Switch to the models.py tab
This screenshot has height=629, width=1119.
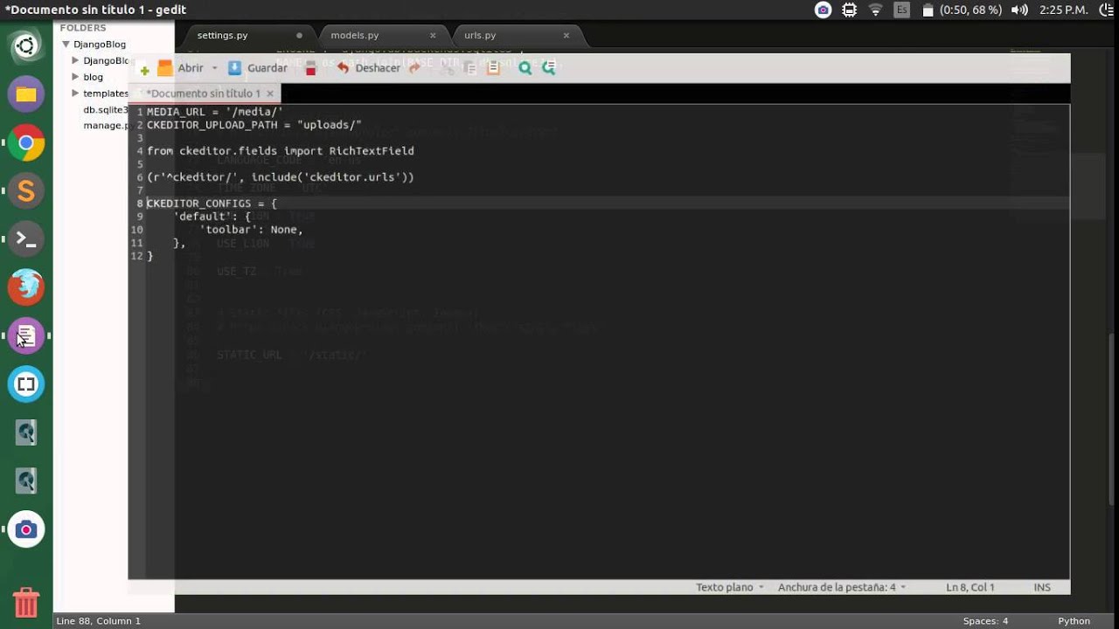(354, 35)
